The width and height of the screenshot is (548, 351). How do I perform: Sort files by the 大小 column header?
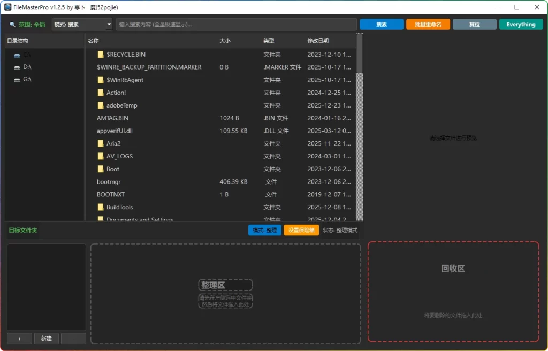225,40
